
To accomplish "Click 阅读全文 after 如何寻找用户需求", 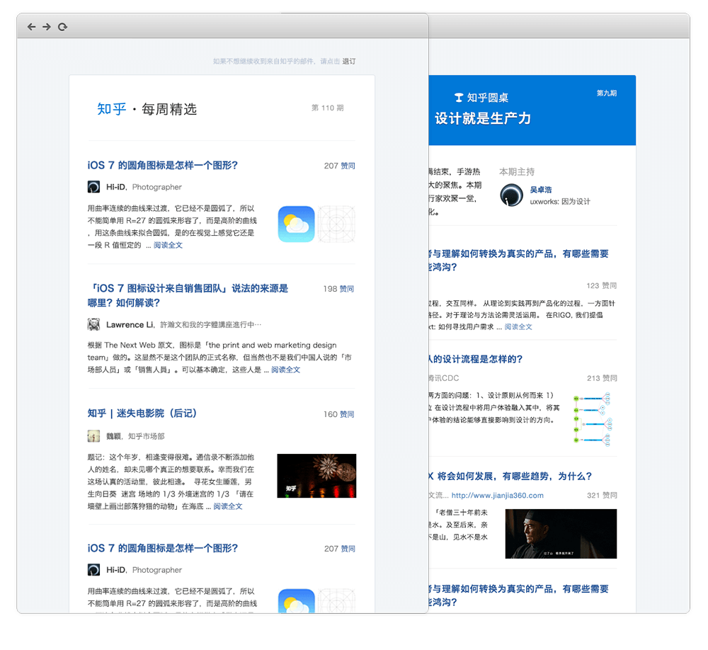I will click(518, 326).
